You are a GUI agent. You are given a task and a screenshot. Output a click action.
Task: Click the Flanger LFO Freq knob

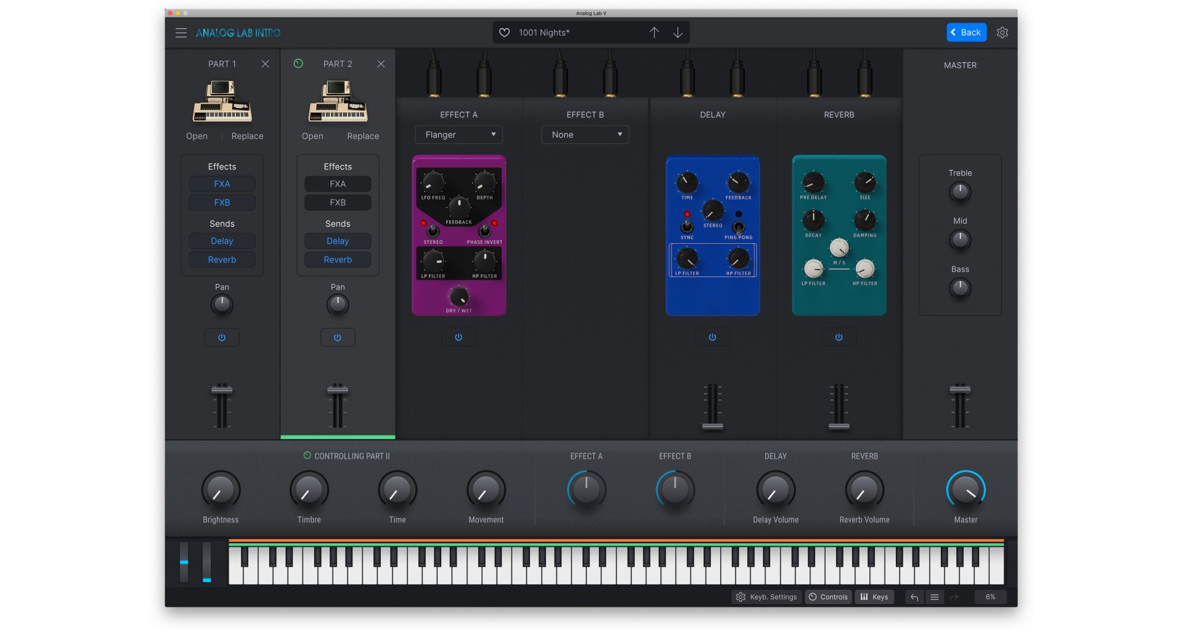(433, 182)
